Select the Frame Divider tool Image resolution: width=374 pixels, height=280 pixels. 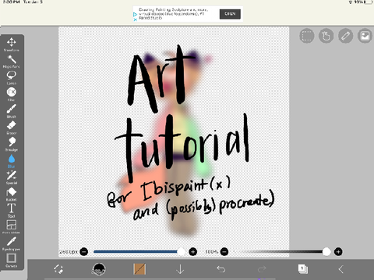(x=12, y=227)
